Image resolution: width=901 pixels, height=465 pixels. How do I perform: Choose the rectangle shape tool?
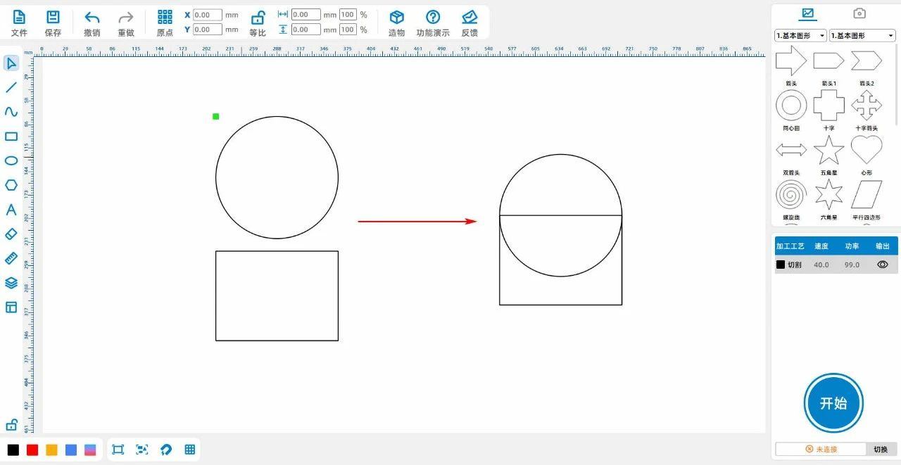pyautogui.click(x=11, y=136)
